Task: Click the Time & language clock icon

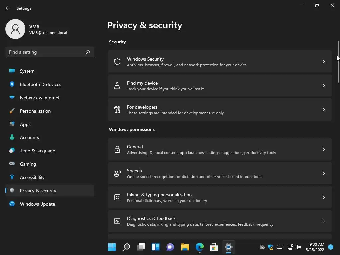Action: pyautogui.click(x=12, y=150)
